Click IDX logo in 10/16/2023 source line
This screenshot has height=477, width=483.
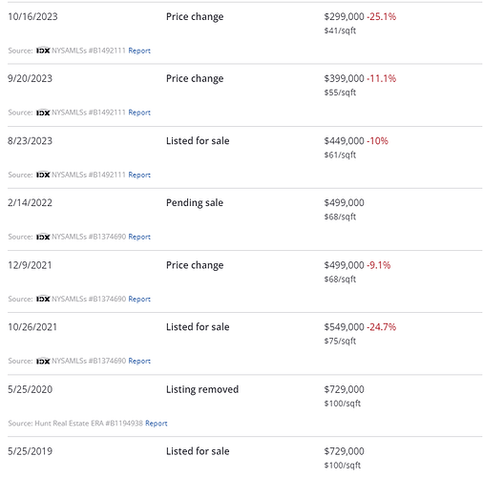click(43, 51)
